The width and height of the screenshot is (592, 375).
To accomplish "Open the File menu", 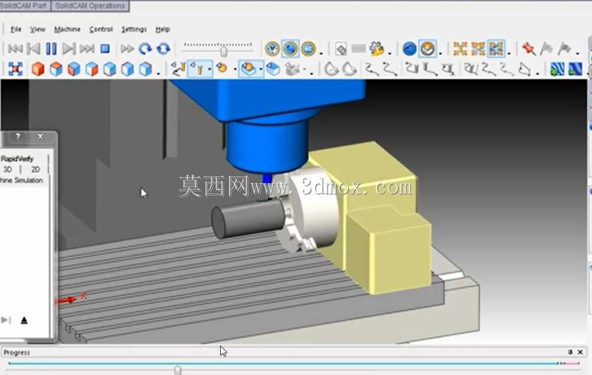I will pyautogui.click(x=16, y=30).
